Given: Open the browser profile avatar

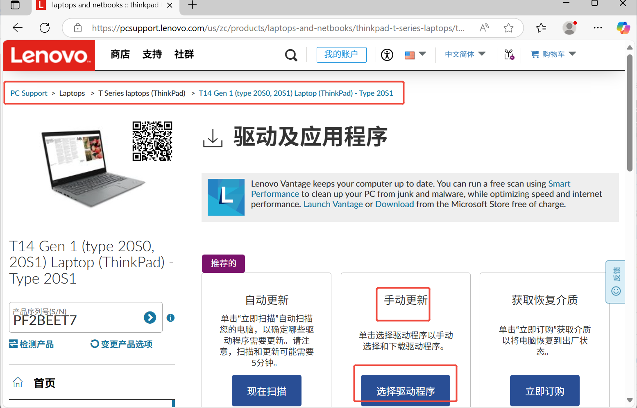Looking at the screenshot, I should pos(569,28).
